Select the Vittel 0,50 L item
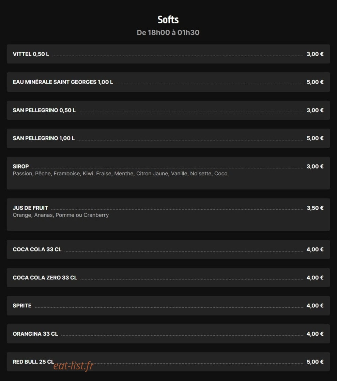The width and height of the screenshot is (337, 381). 168,54
